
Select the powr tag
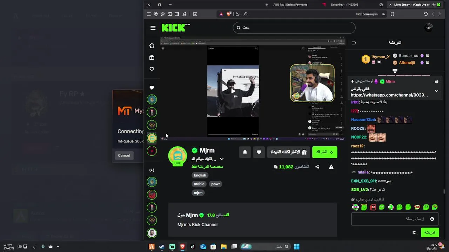(x=215, y=184)
